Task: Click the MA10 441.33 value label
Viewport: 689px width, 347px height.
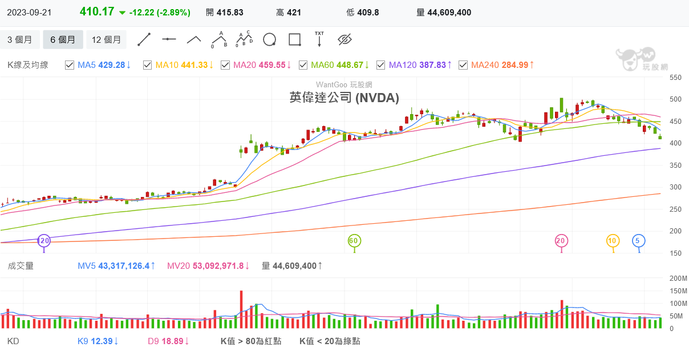Action: (185, 65)
